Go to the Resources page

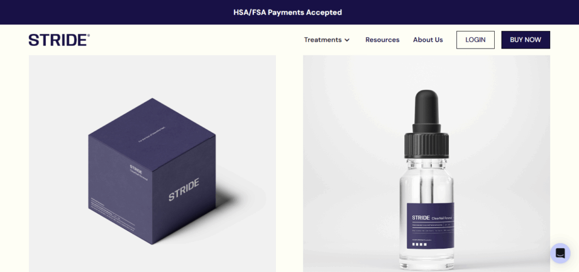(x=382, y=40)
